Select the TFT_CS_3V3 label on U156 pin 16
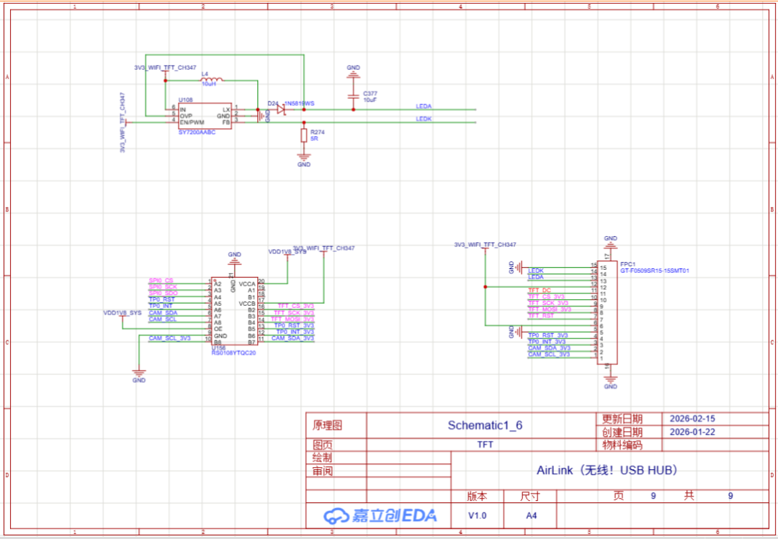The height and width of the screenshot is (539, 778). tap(296, 307)
